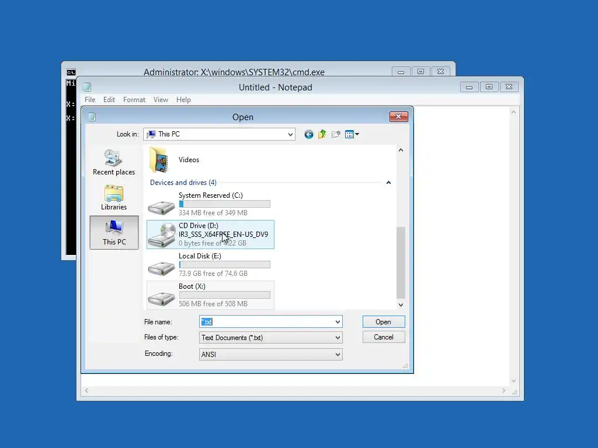Click the cmd.exe window's system icon
Viewport: 598px width, 448px height.
[71, 72]
